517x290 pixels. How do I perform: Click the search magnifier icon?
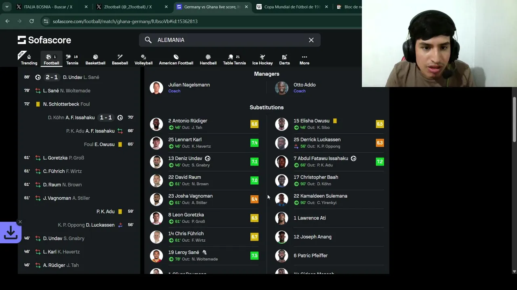tap(148, 40)
